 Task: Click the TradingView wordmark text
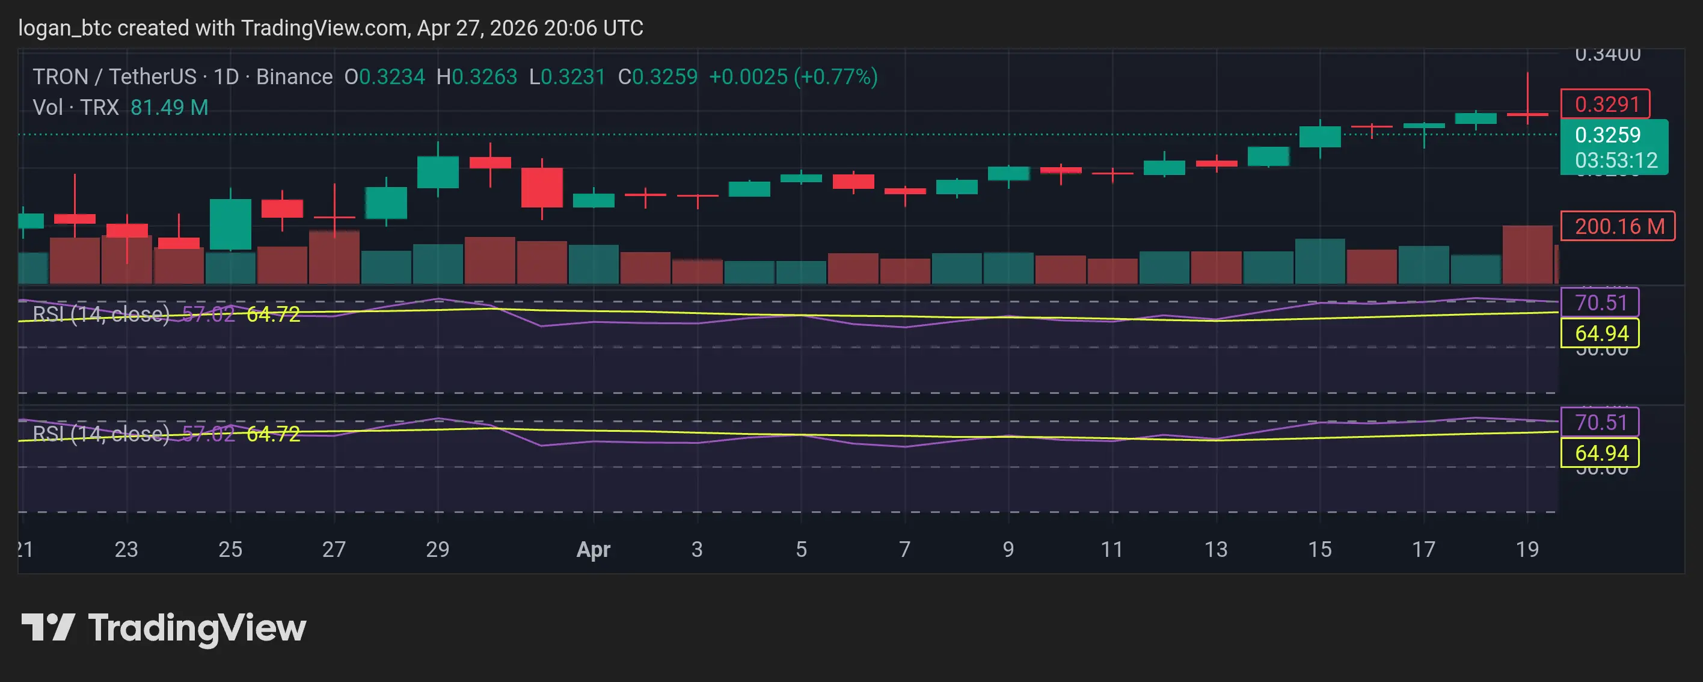coord(197,628)
